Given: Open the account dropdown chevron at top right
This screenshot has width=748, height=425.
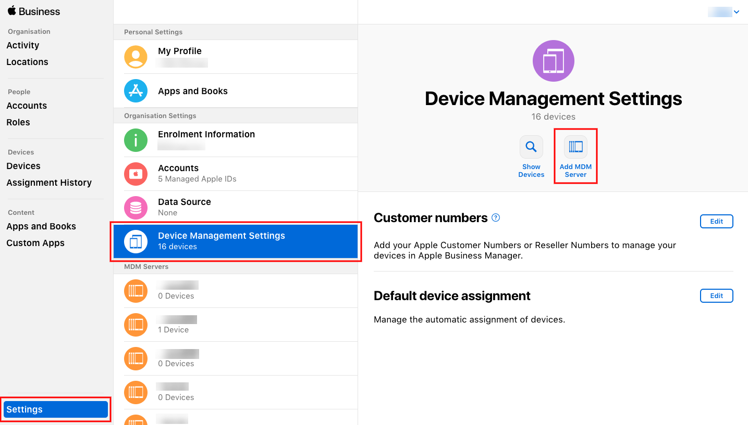Looking at the screenshot, I should tap(737, 12).
